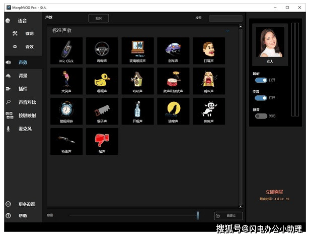310x238 pixels.
Task: Play the cow moo sound effect
Action: [x=208, y=110]
